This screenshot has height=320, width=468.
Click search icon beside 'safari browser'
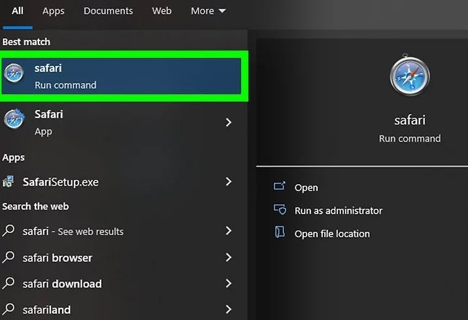8,257
